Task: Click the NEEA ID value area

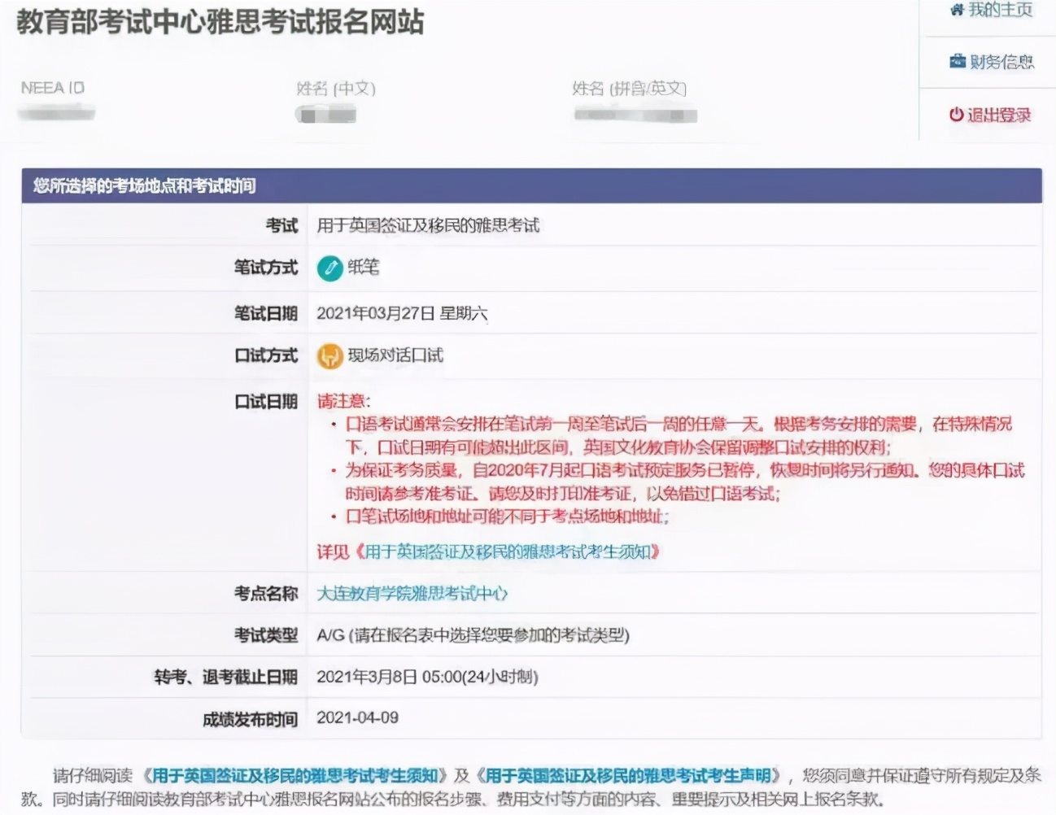Action: (x=55, y=113)
